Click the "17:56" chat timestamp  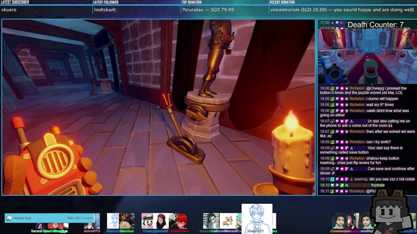coord(324,23)
